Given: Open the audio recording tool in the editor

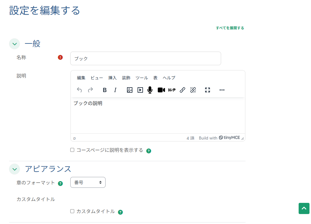Looking at the screenshot, I should [150, 90].
